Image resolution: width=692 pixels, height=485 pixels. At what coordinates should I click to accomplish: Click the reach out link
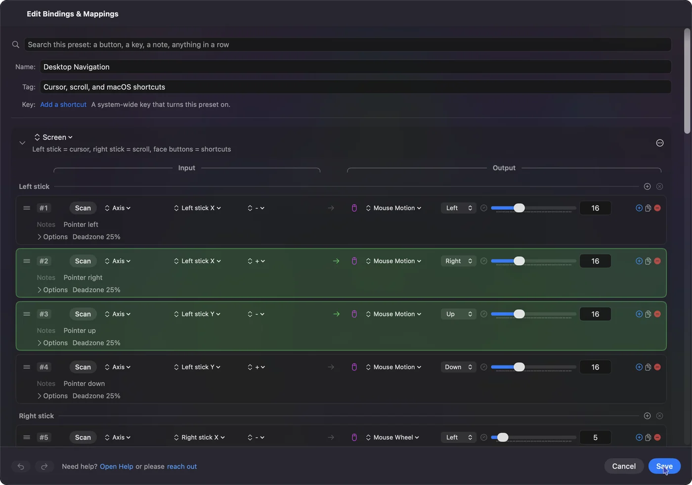click(182, 466)
